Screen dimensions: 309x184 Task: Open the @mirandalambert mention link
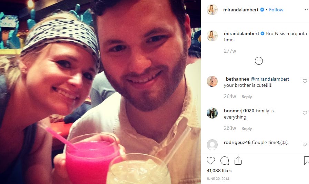tap(270, 79)
